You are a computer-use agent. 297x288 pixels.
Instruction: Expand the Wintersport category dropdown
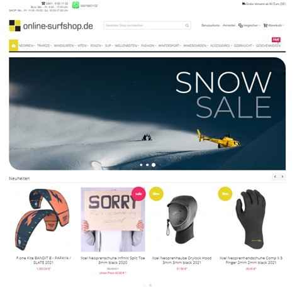(170, 45)
